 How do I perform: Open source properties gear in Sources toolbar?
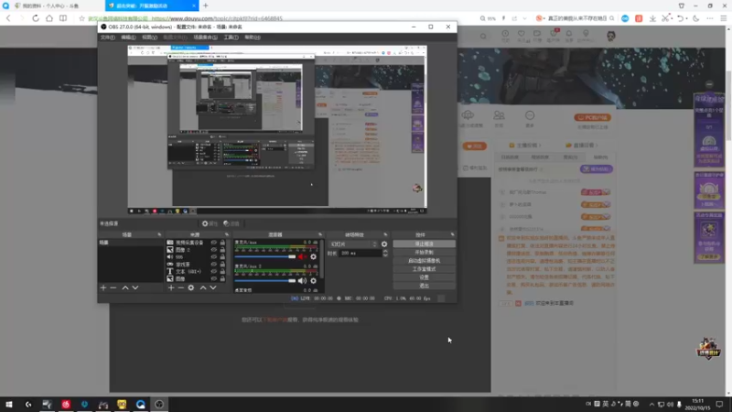coord(191,287)
